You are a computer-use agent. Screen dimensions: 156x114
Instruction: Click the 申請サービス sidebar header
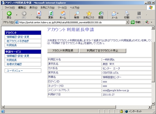tap(23, 52)
